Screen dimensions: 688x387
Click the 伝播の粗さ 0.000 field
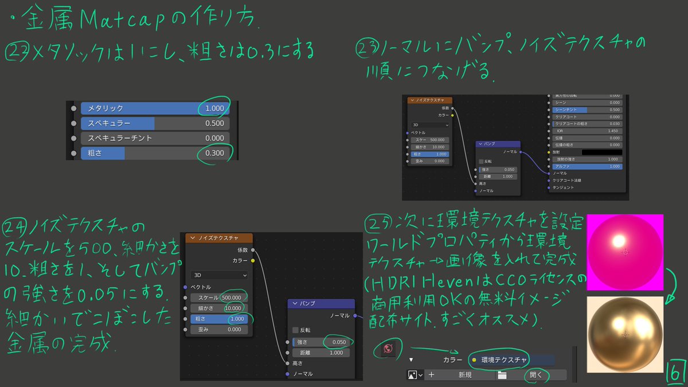click(588, 145)
